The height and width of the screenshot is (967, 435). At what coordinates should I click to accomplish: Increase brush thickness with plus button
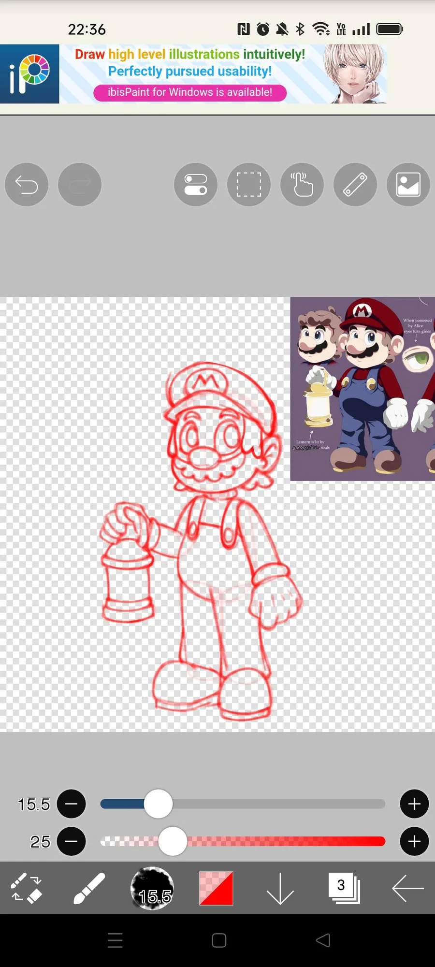(x=414, y=804)
